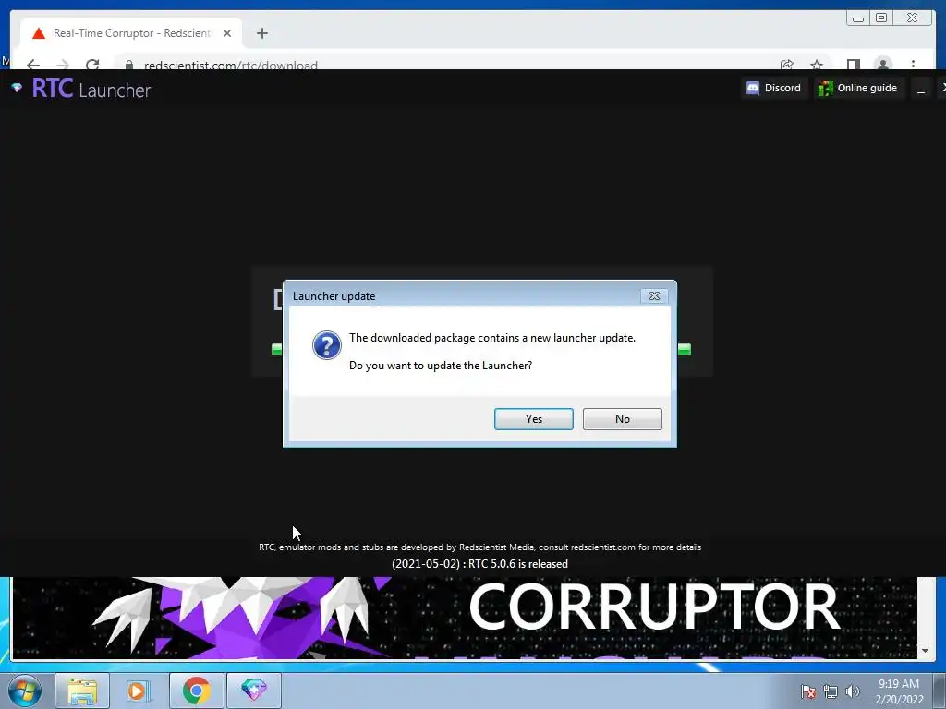Launch Windows Media Player from taskbar
Screen dimensions: 946x709
[x=137, y=691]
